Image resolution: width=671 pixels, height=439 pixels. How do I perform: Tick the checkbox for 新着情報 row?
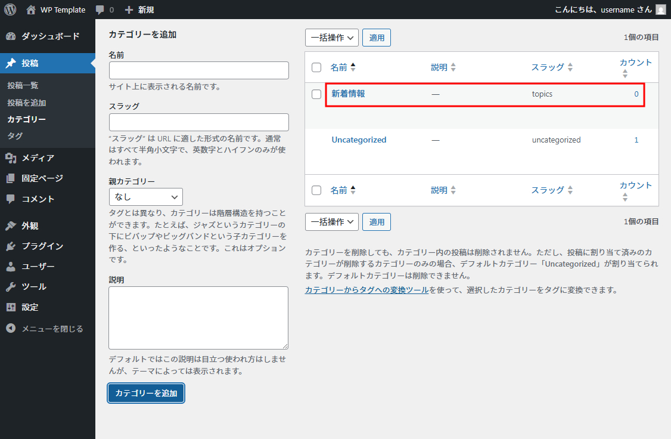[x=316, y=94]
